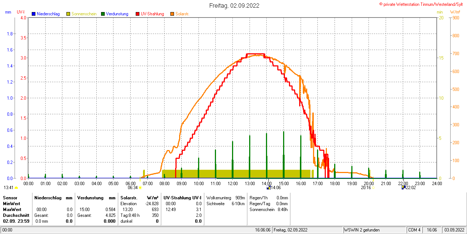Click the dunkel label
The image size is (467, 234).
coord(126,221)
